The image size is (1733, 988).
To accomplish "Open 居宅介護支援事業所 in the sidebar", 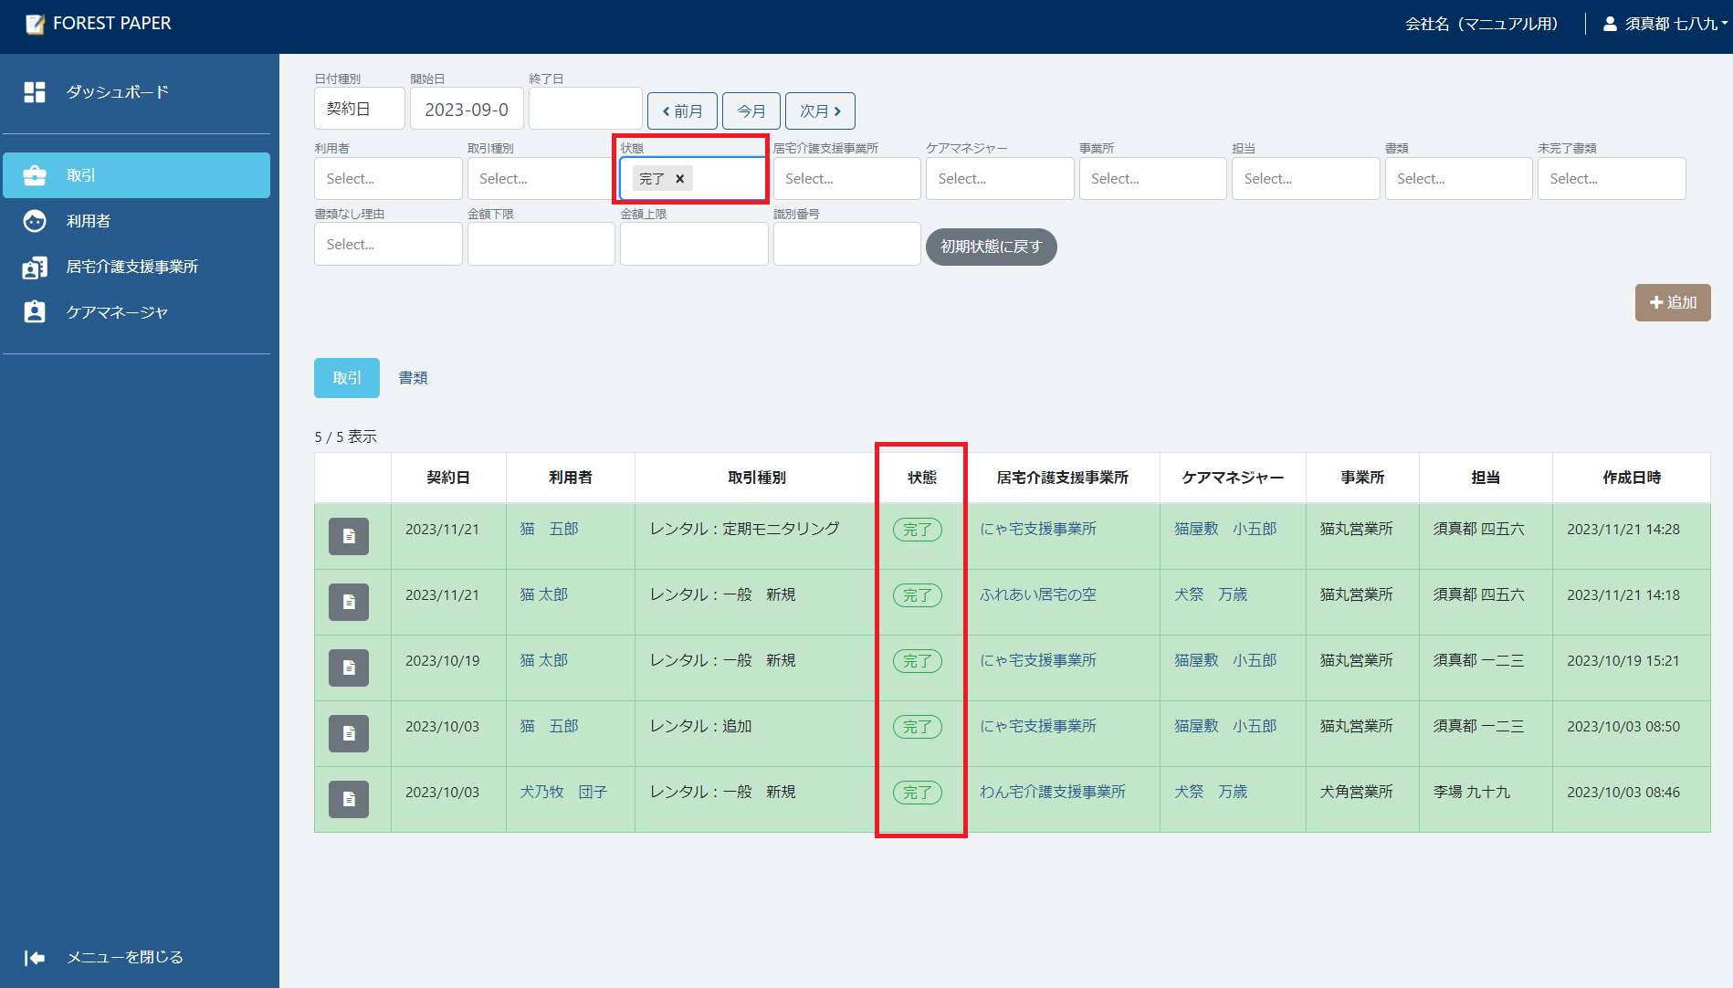I will click(131, 267).
